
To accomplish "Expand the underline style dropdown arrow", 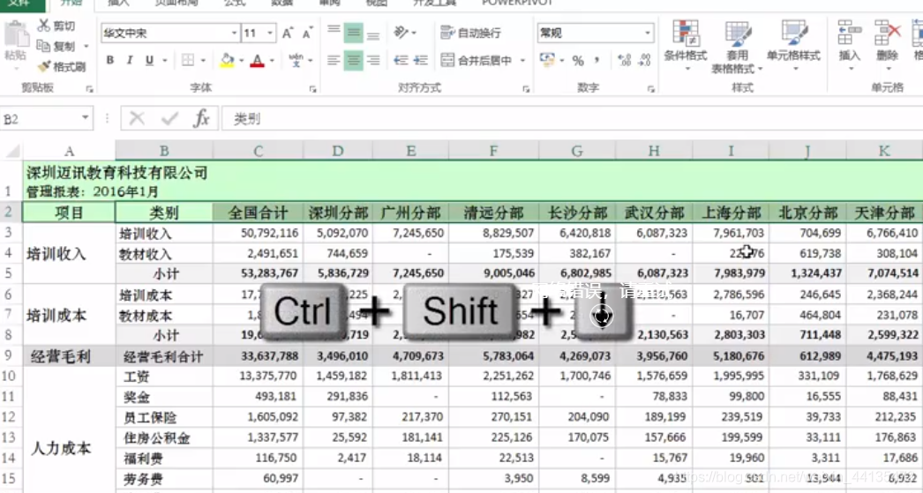I will pyautogui.click(x=164, y=60).
